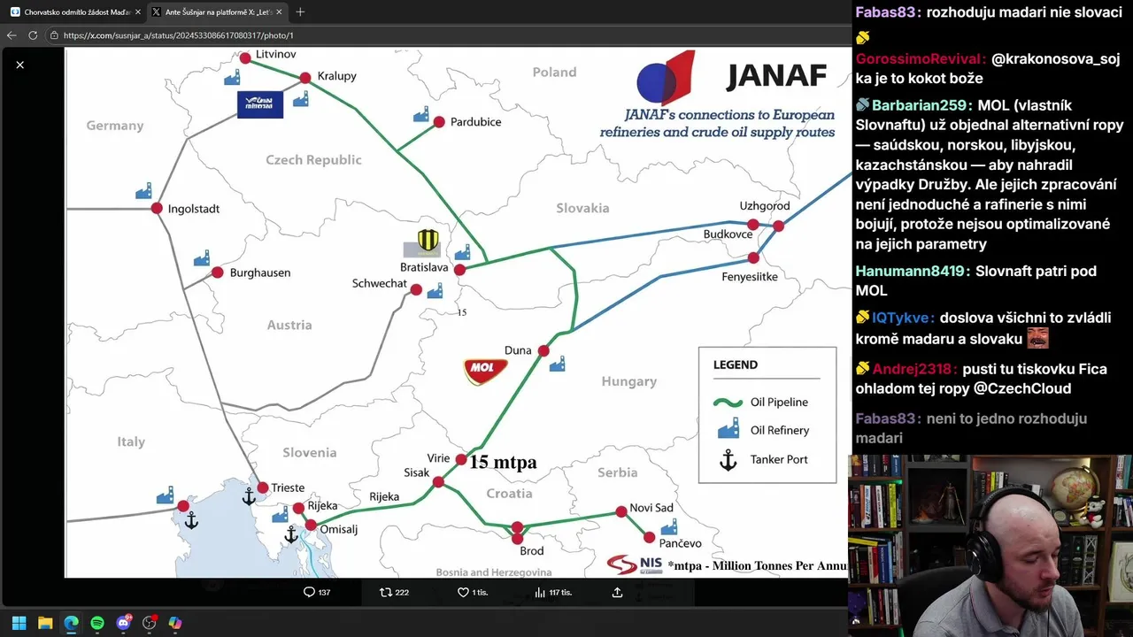Open IQTykve username in chat
Image resolution: width=1133 pixels, height=637 pixels.
903,318
